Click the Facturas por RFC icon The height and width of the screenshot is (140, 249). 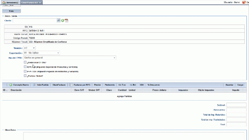pyautogui.click(x=71, y=85)
